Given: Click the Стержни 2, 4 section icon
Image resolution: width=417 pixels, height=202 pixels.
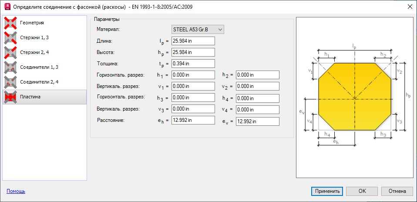Looking at the screenshot, I should point(11,52).
